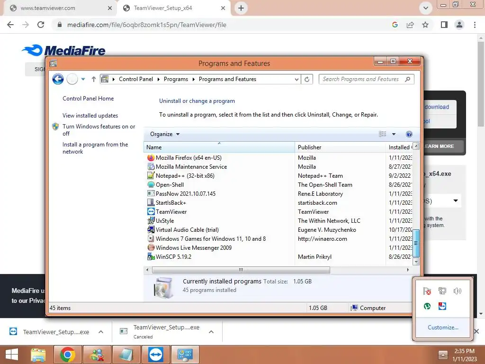Screen dimensions: 485x364
Task: Click the network tray icon in the popup
Action: [442, 291]
